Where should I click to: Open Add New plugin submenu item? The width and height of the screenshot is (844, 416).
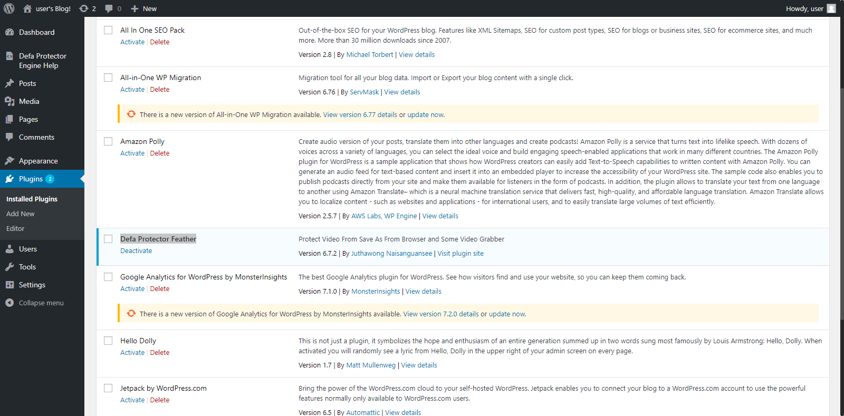[20, 214]
